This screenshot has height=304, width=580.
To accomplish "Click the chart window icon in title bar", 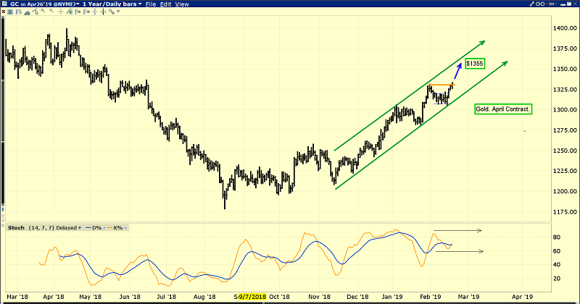I will point(4,4).
